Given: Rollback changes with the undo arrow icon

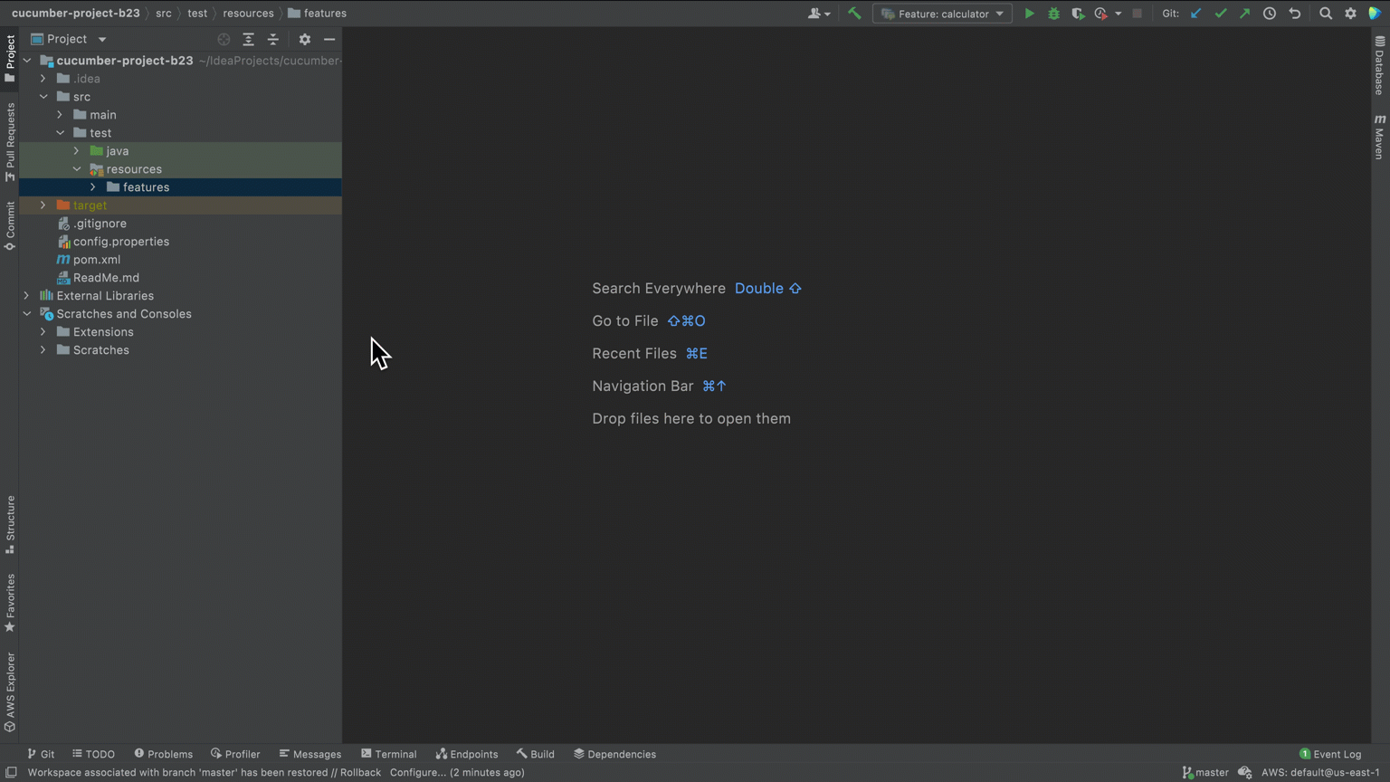Looking at the screenshot, I should coord(1295,14).
